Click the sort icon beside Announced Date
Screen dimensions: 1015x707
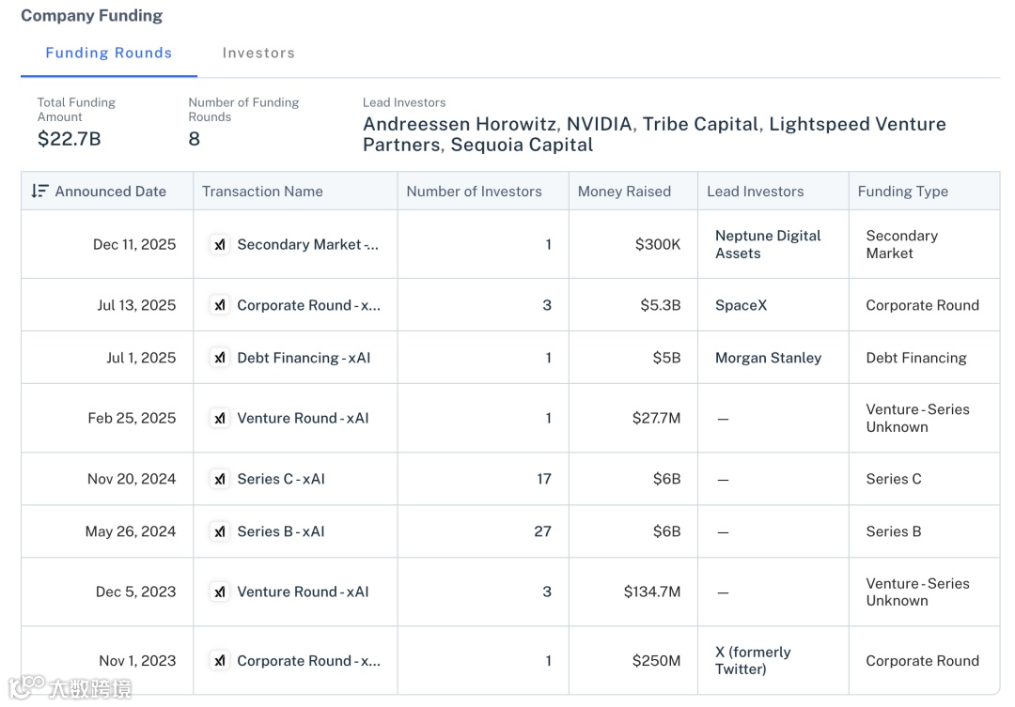(x=39, y=191)
